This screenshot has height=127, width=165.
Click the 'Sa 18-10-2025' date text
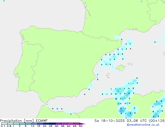[x=110, y=121]
